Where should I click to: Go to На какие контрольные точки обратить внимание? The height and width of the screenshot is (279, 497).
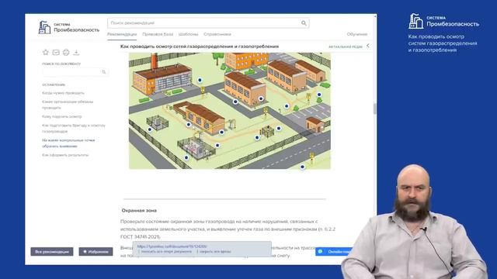(x=68, y=143)
